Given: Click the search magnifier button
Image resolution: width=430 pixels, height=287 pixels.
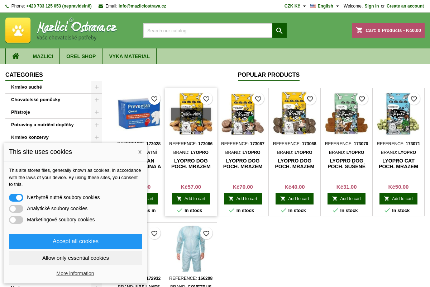Looking at the screenshot, I should click(x=279, y=30).
